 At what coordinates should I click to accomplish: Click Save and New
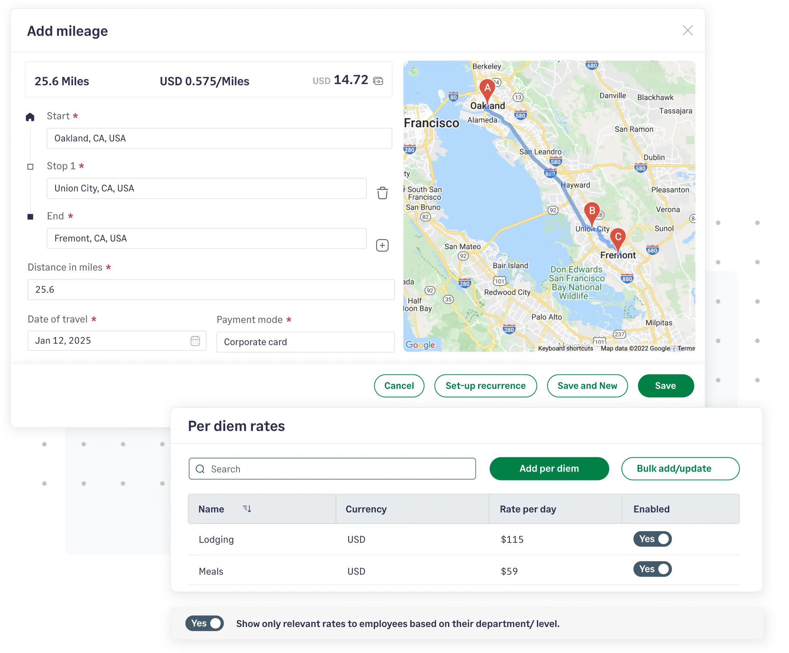point(587,386)
